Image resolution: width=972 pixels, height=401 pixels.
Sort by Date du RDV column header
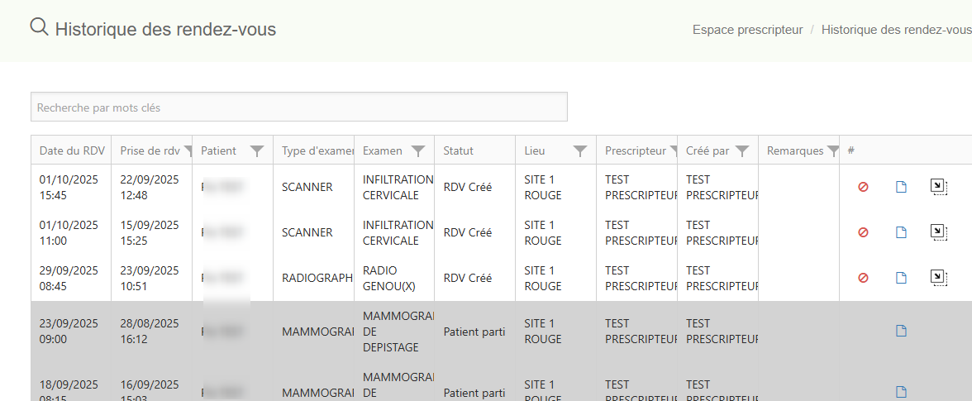coord(72,150)
